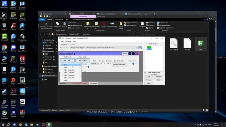Click the Input Axis 2 preview slider

(x=88, y=67)
